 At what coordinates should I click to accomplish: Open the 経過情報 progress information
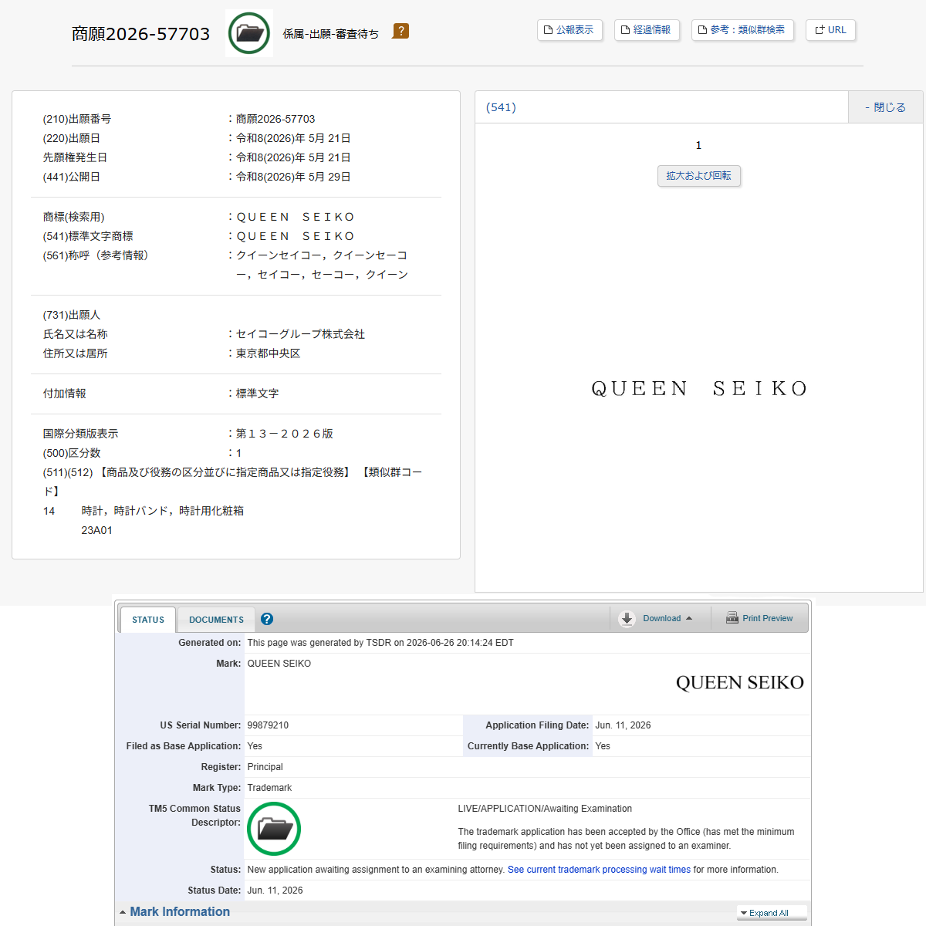pyautogui.click(x=647, y=30)
